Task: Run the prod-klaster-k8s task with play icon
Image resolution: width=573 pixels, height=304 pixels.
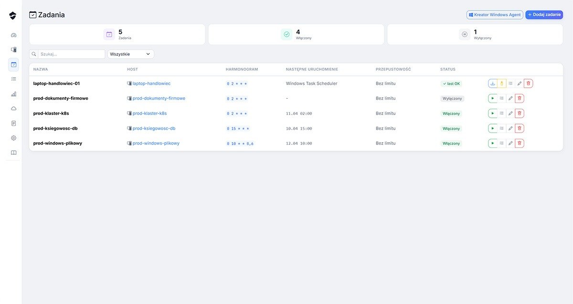Action: (x=492, y=114)
